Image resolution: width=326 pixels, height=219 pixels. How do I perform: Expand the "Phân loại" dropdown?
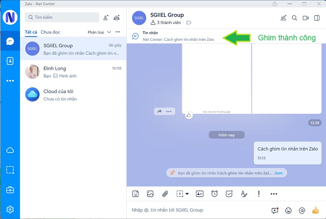(99, 32)
